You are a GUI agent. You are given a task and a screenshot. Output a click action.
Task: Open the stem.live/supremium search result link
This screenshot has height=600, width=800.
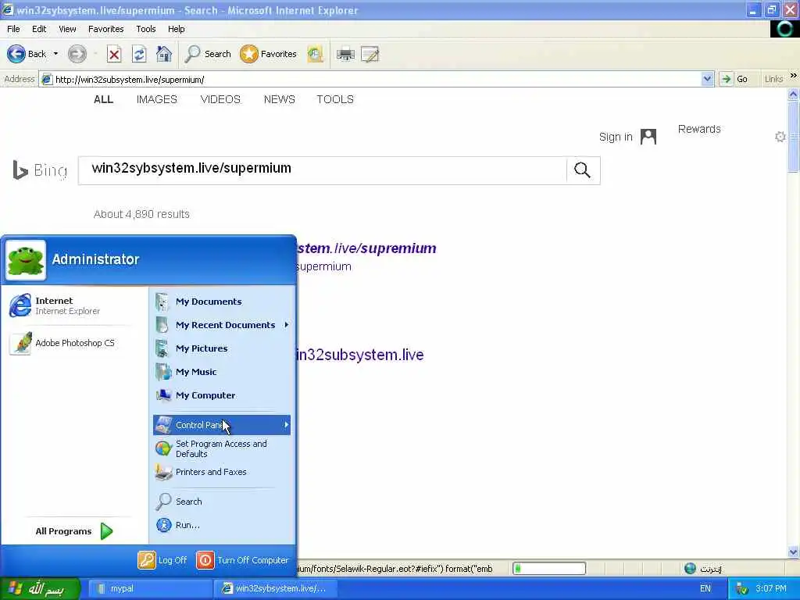pyautogui.click(x=366, y=248)
